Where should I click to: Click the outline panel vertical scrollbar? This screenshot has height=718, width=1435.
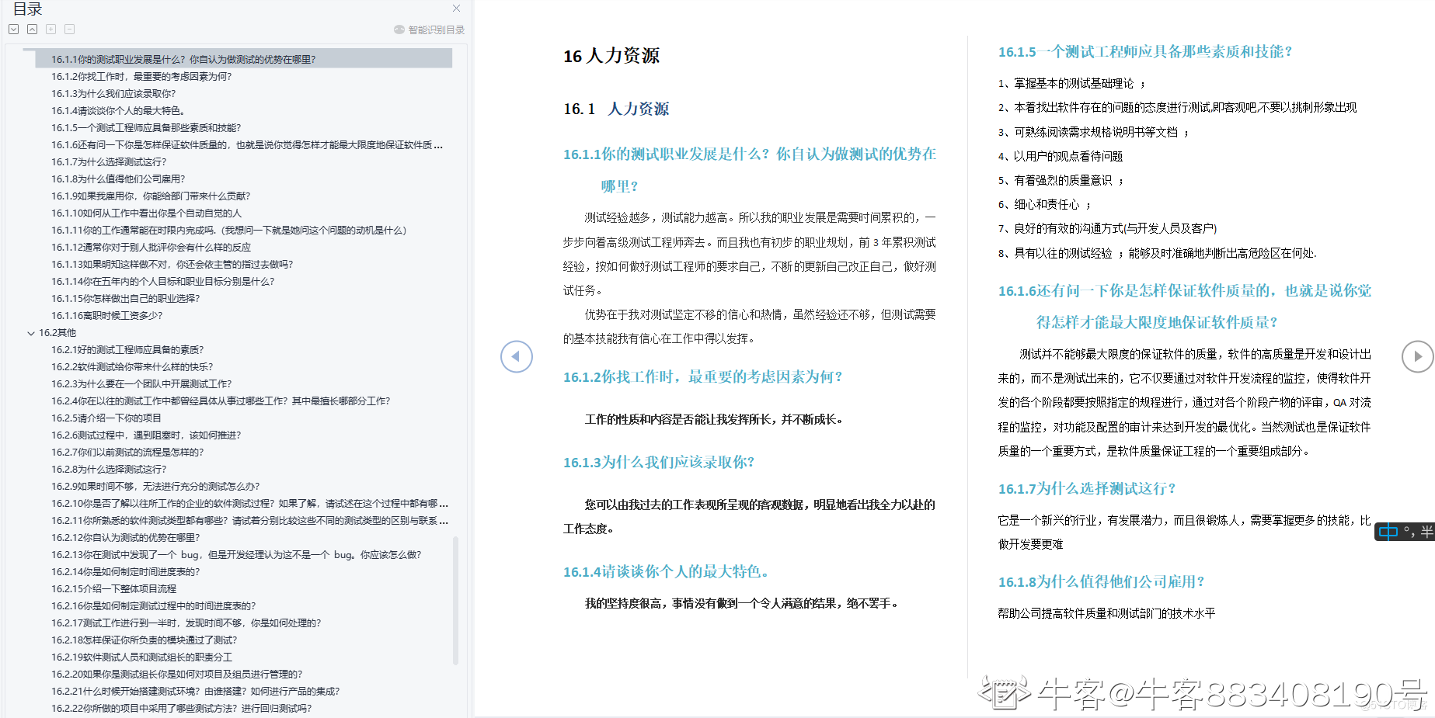(455, 599)
